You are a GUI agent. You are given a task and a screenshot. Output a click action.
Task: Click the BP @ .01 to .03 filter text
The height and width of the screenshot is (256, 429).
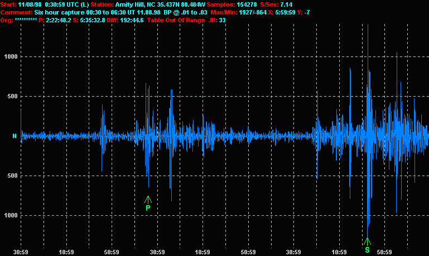[x=186, y=12]
